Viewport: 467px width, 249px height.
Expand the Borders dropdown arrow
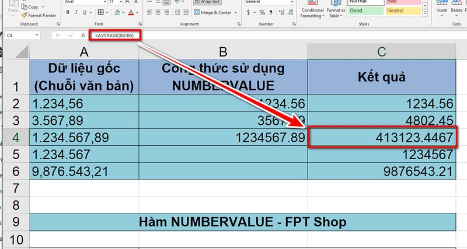click(107, 12)
